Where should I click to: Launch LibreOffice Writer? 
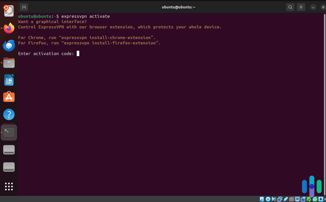[x=9, y=80]
